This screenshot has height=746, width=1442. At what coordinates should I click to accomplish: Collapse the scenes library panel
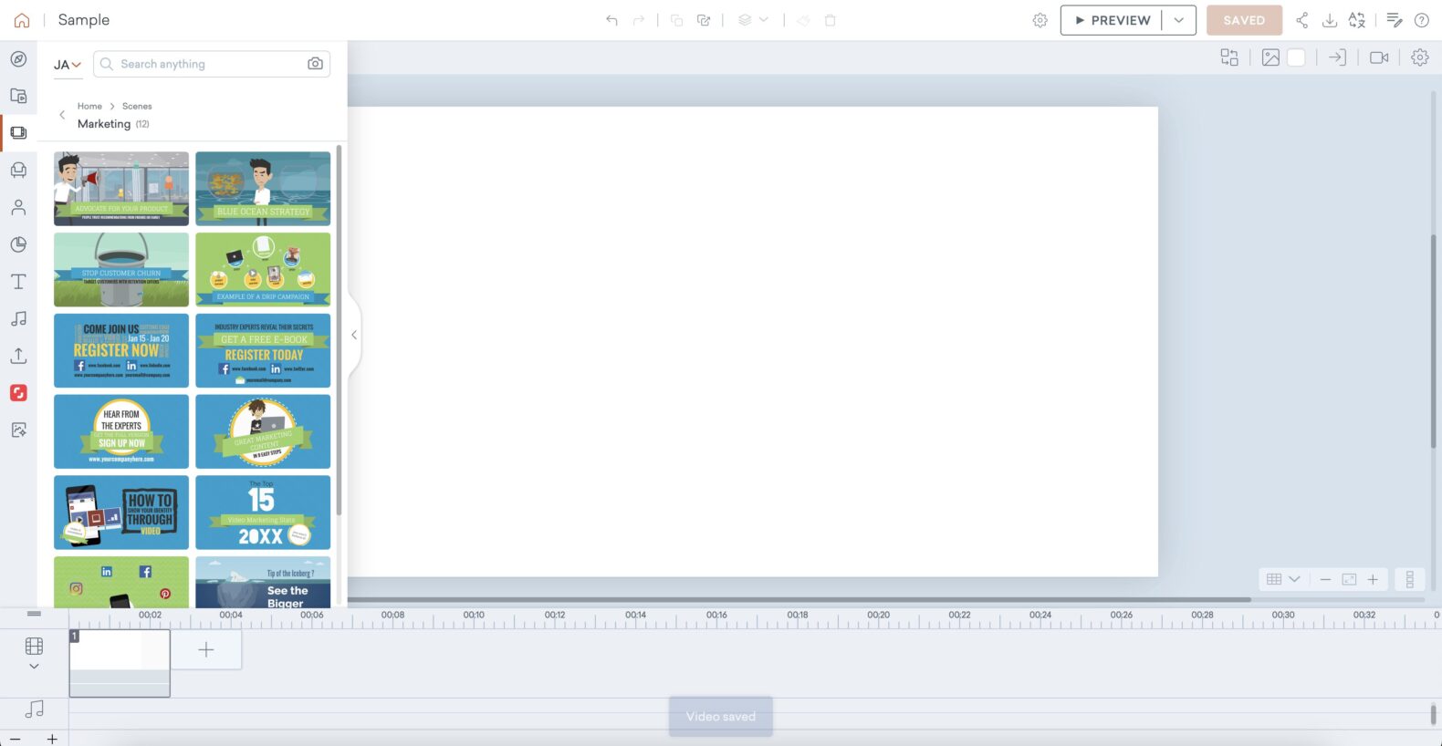[354, 335]
